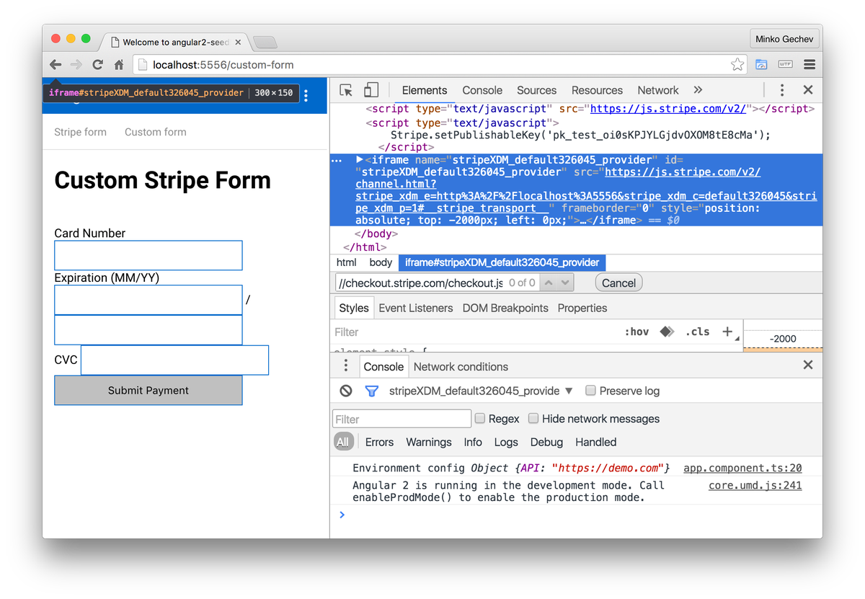Image resolution: width=865 pixels, height=599 pixels.
Task: Click the browser forward arrow
Action: coord(76,65)
